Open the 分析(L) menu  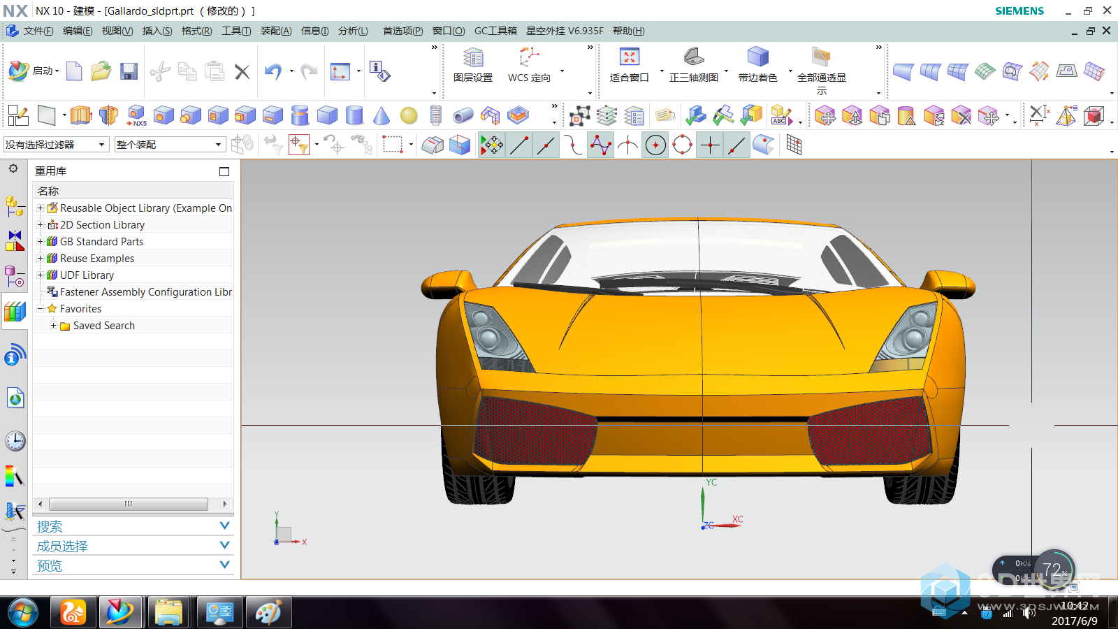point(353,31)
